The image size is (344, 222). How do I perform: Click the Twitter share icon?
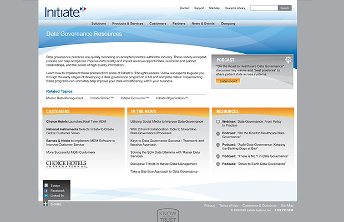pos(46,185)
